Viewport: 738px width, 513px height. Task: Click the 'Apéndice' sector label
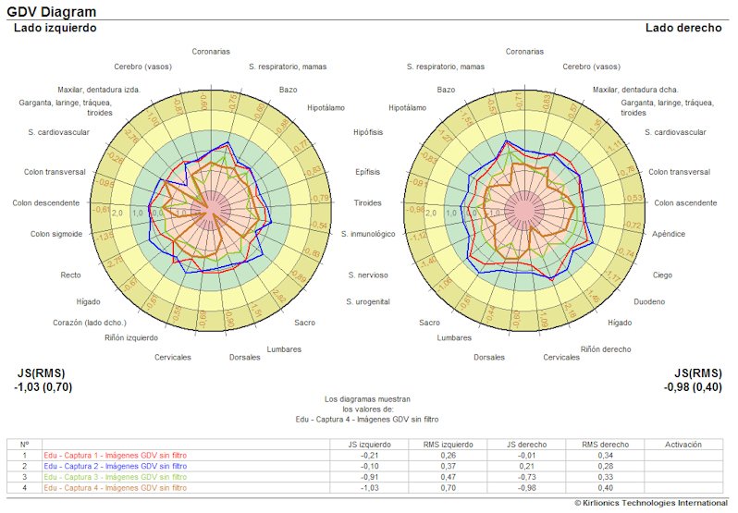tap(669, 234)
